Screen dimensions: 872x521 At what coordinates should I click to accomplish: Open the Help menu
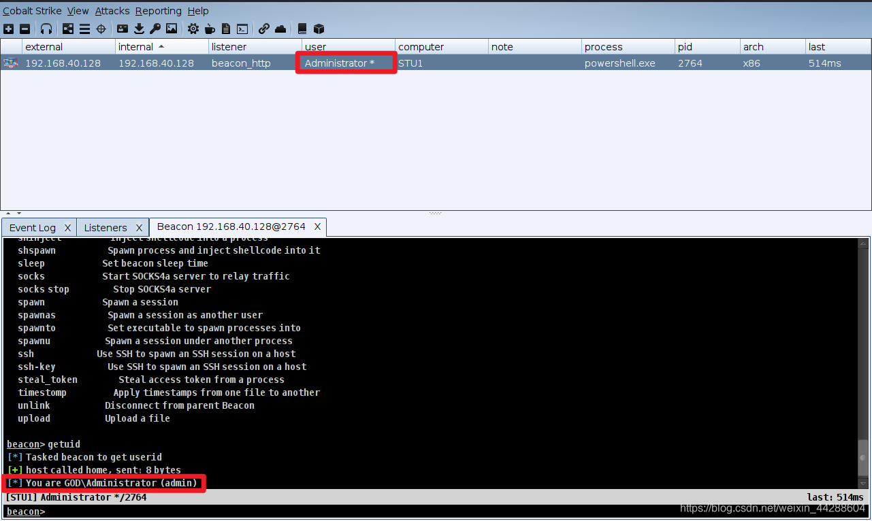click(198, 11)
